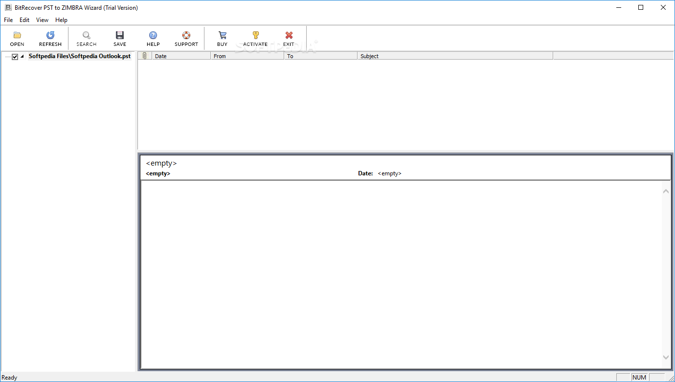Open the View menu
The height and width of the screenshot is (382, 675).
tap(43, 20)
